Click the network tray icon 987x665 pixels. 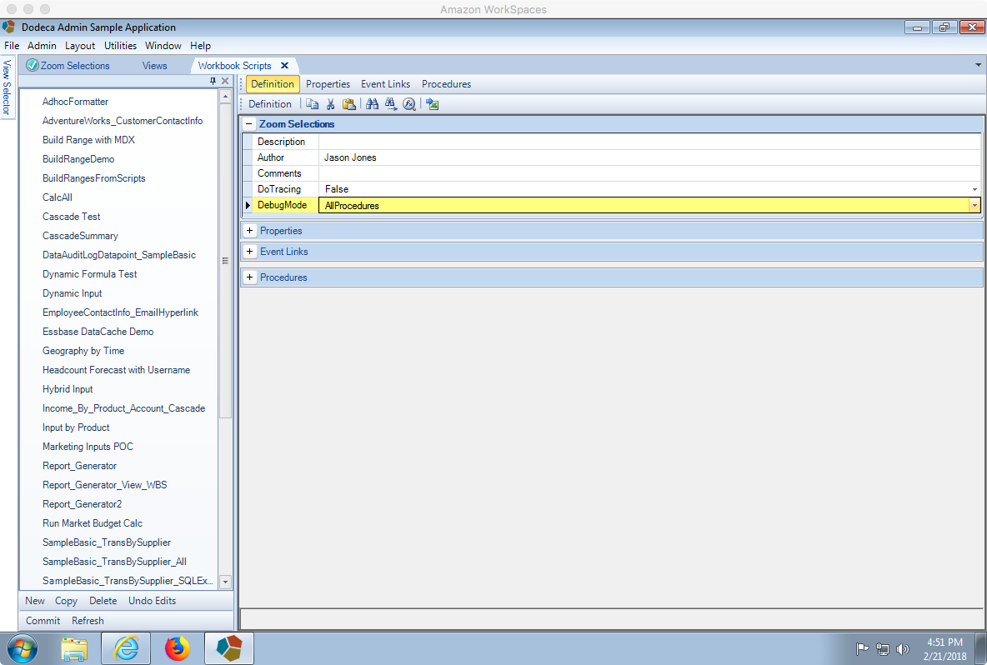(883, 648)
